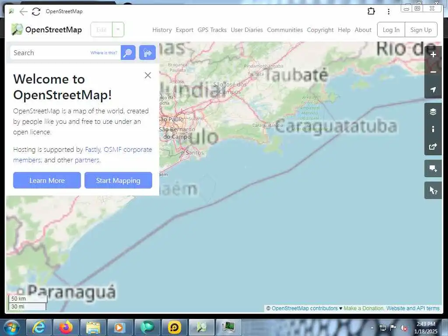Open the browser extensions puzzle icon
Screen dimensions: 448x336
click(x=371, y=11)
